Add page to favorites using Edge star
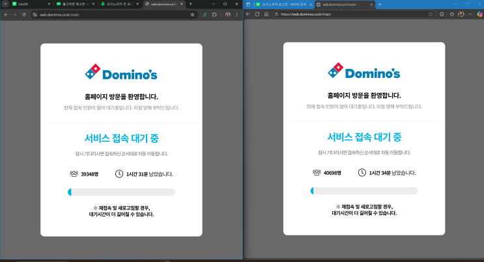This screenshot has width=484, height=262. tap(431, 14)
